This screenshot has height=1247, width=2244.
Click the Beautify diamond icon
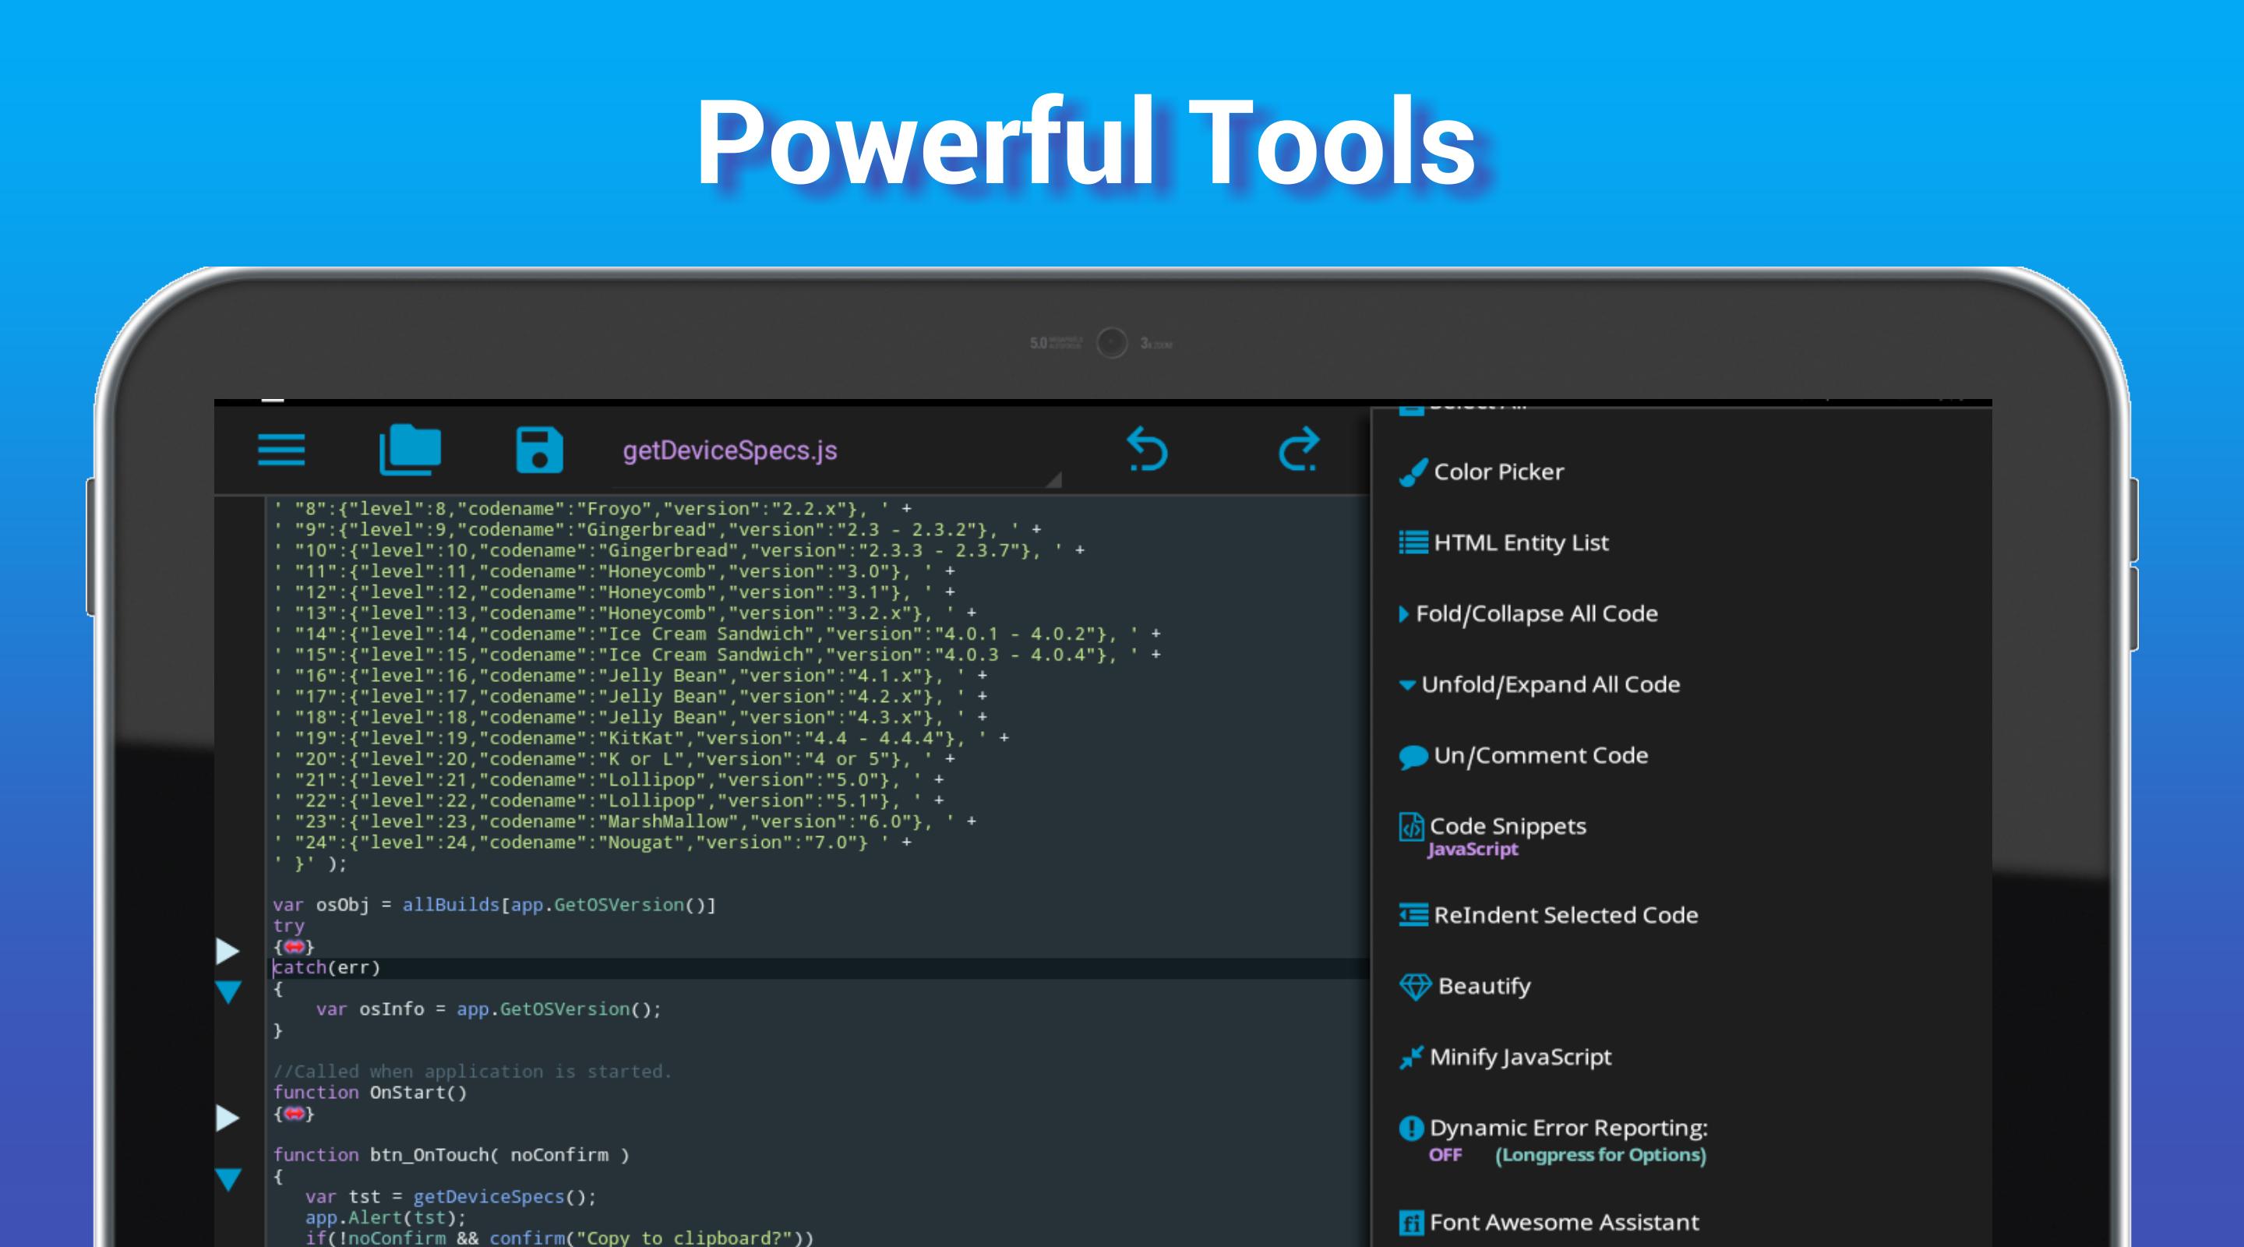(1415, 987)
